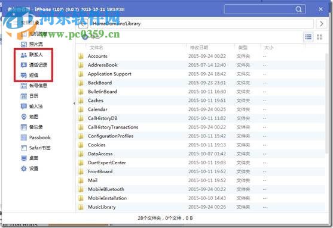The height and width of the screenshot is (228, 333).
Task: Click the vertical scrollbar of the file list
Action: tap(327, 104)
